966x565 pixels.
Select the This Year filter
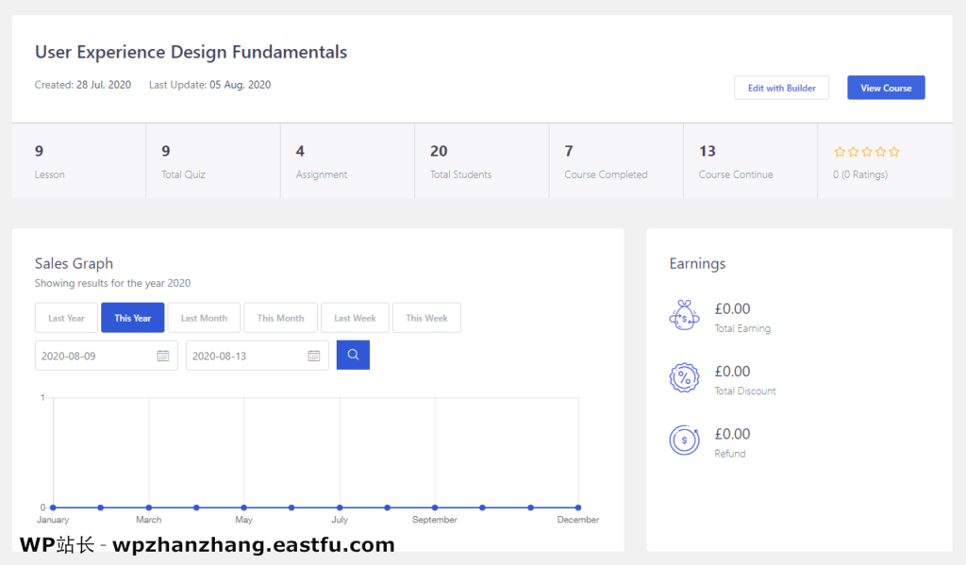click(133, 318)
